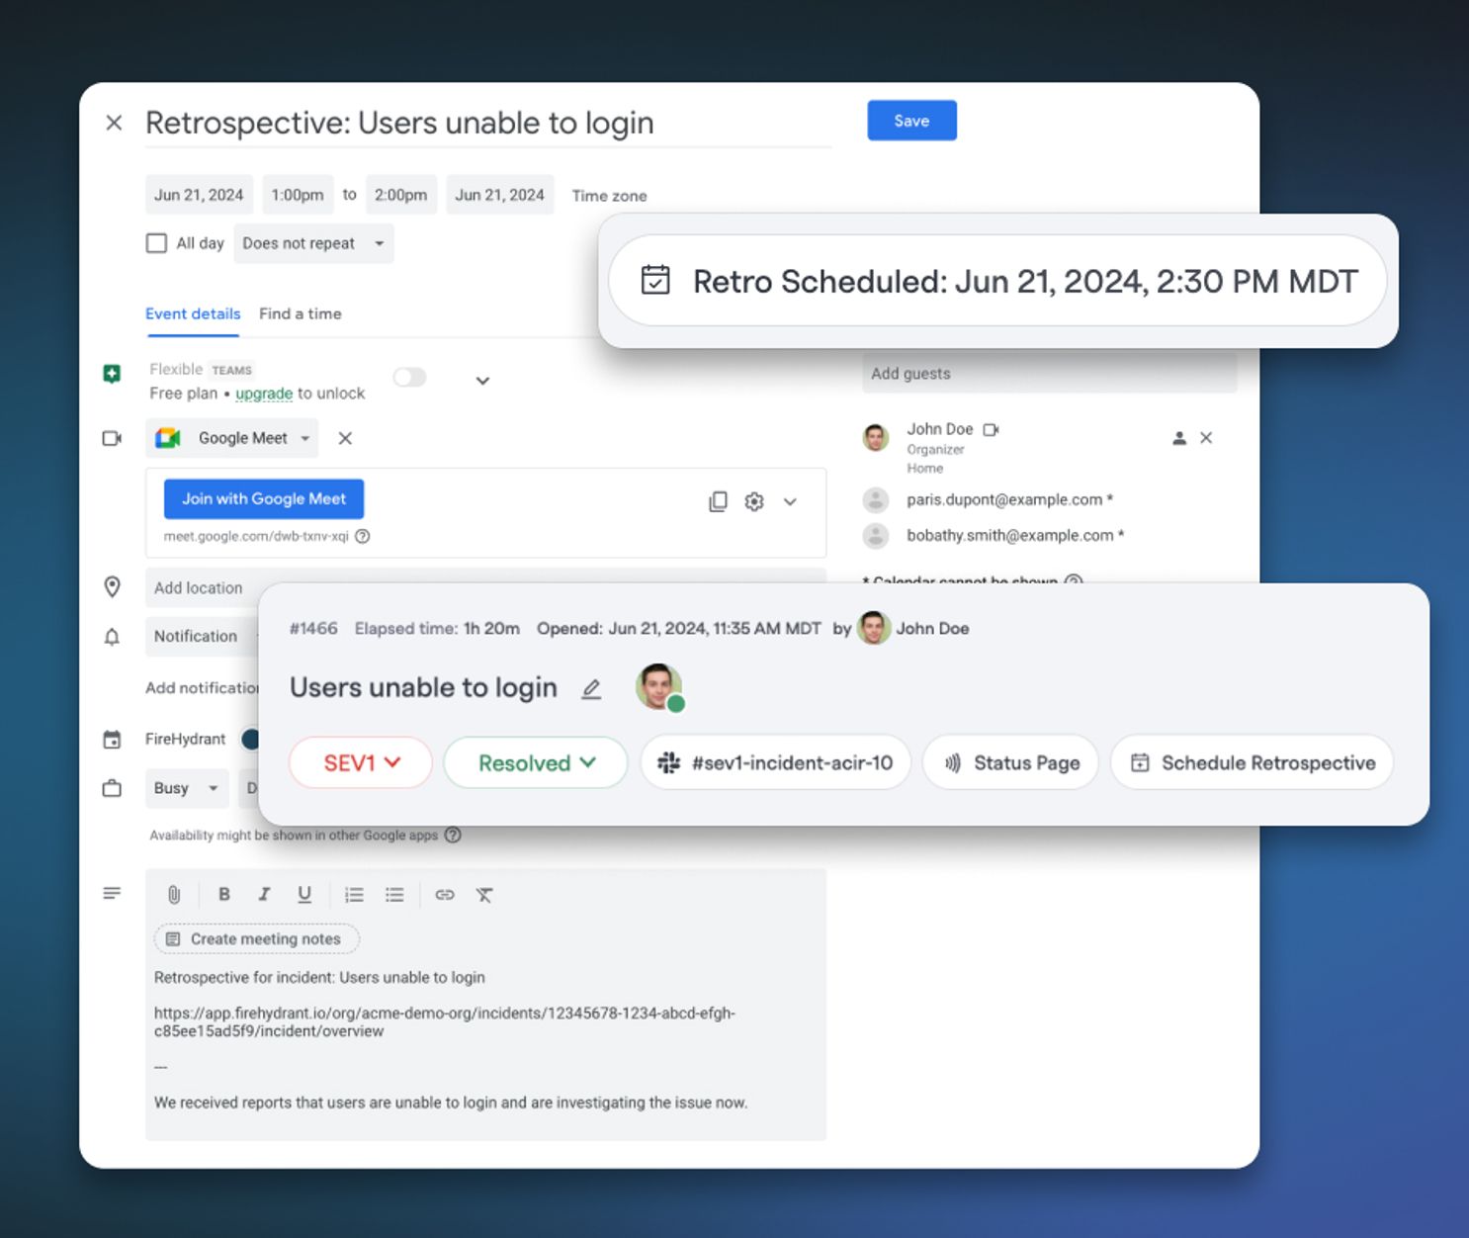This screenshot has width=1469, height=1238.
Task: Toggle underline formatting in description
Action: point(304,895)
